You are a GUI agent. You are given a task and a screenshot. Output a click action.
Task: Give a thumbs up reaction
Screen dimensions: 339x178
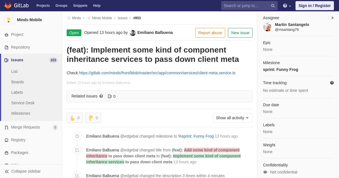(75, 118)
